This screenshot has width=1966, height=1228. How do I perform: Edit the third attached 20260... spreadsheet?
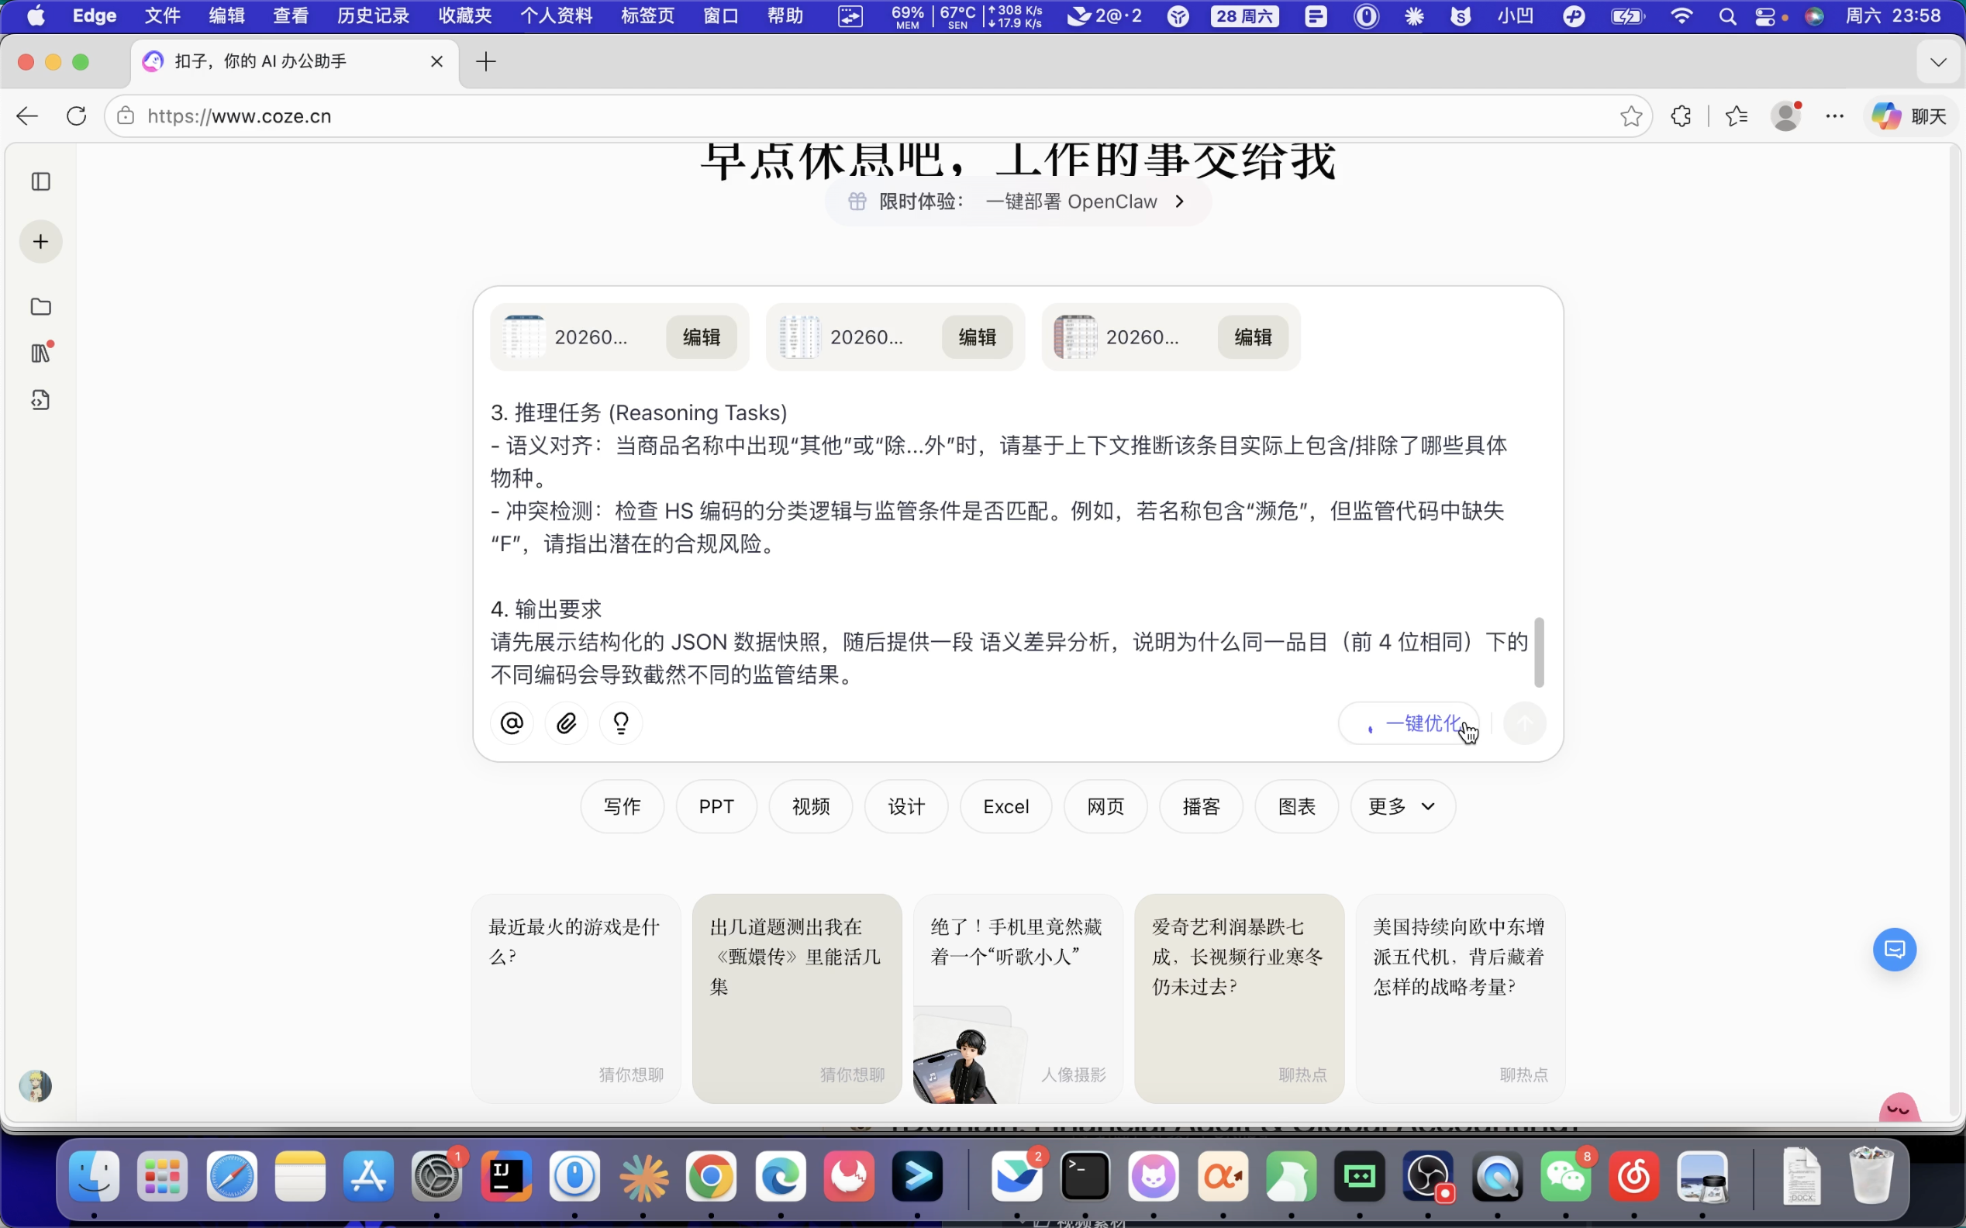(x=1253, y=337)
